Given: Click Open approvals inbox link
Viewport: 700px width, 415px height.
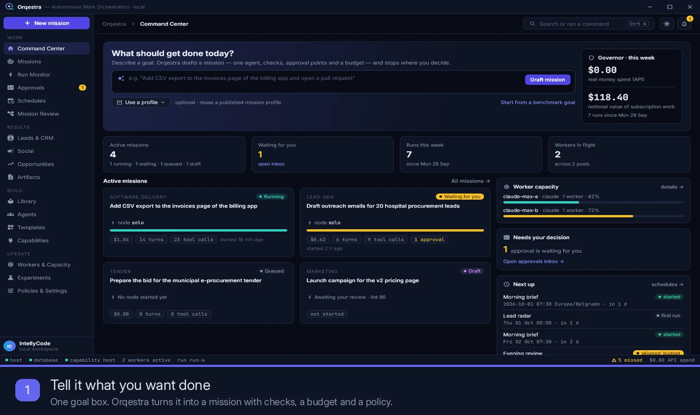Looking at the screenshot, I should click(533, 262).
